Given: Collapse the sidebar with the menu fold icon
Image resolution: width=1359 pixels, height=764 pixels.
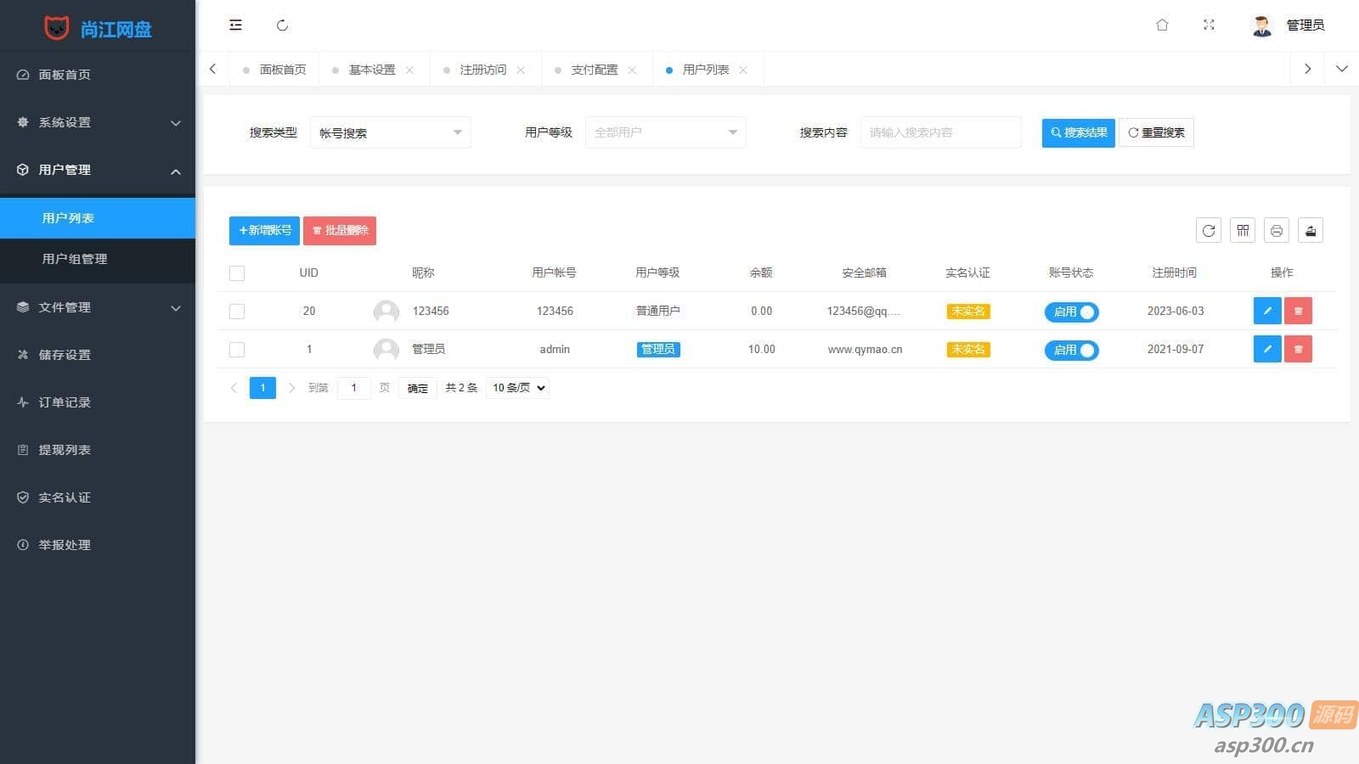Looking at the screenshot, I should (x=235, y=25).
